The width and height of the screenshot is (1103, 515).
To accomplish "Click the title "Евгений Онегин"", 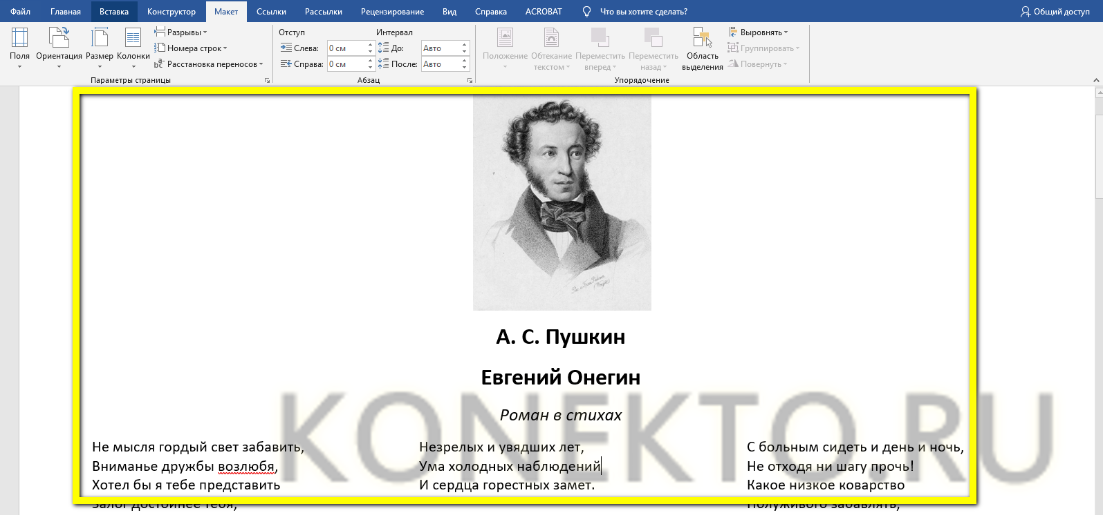I will click(x=561, y=378).
